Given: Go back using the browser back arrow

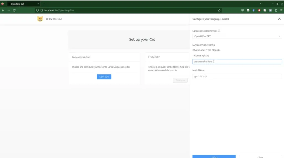Looking at the screenshot, I should click(3, 10).
